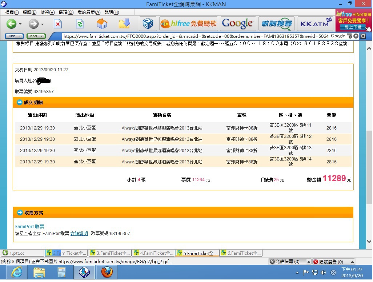
Task: Open the WEB mode dropdown
Action: pyautogui.click(x=14, y=36)
